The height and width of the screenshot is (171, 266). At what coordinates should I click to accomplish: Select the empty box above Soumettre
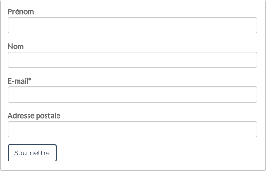point(133,129)
